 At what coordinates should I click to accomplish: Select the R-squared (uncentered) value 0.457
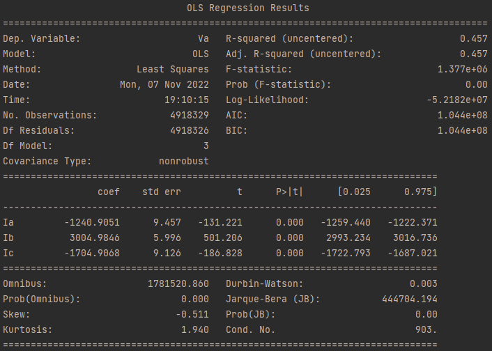474,38
